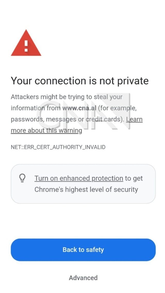Click the lightbulb tip icon
The width and height of the screenshot is (165, 293).
pyautogui.click(x=23, y=178)
